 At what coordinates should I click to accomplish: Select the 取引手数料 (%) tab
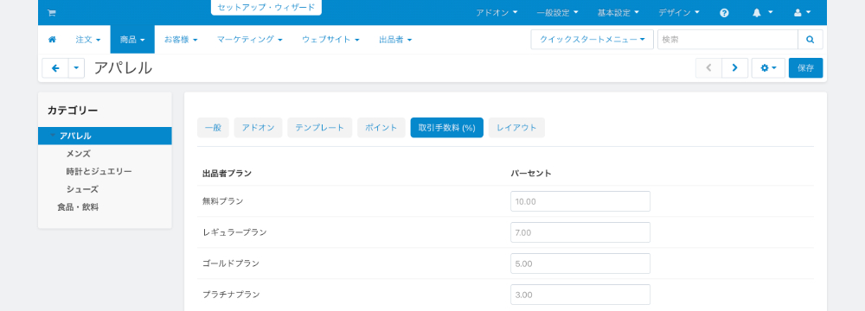pos(447,127)
